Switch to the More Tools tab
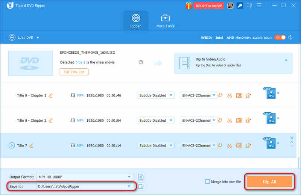Image resolution: width=301 pixels, height=195 pixels. pyautogui.click(x=165, y=21)
